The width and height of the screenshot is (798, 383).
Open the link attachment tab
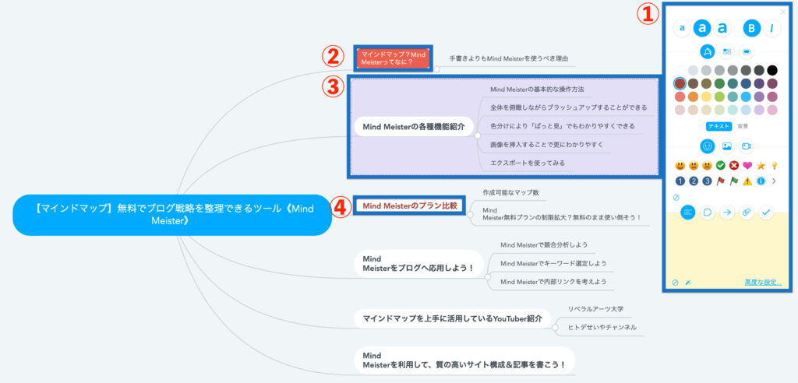[747, 213]
